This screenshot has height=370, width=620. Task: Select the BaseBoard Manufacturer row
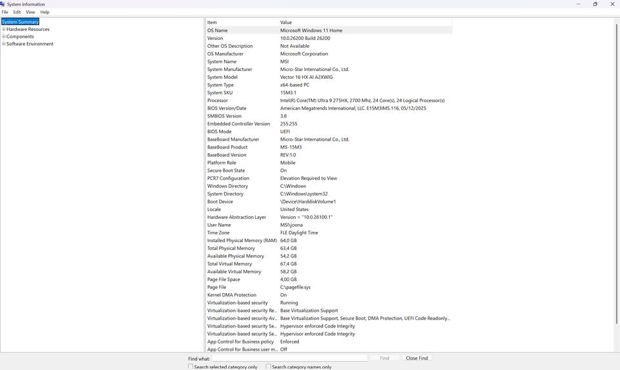tap(329, 139)
